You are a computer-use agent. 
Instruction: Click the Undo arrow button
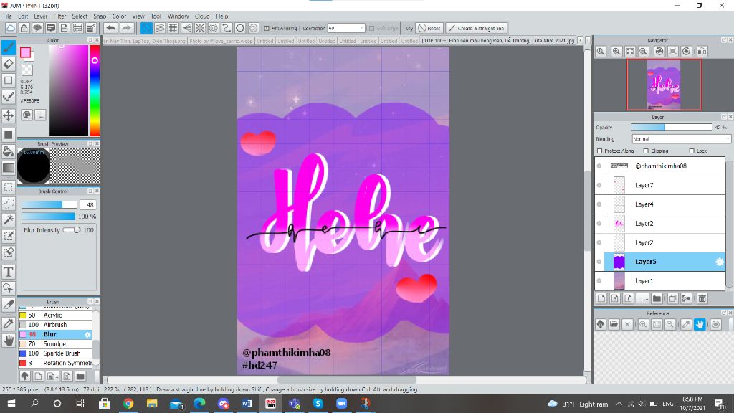pyautogui.click(x=111, y=28)
